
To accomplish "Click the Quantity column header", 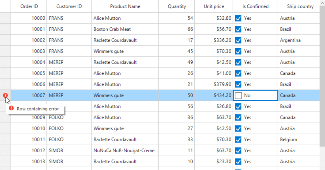I will pos(177,6).
